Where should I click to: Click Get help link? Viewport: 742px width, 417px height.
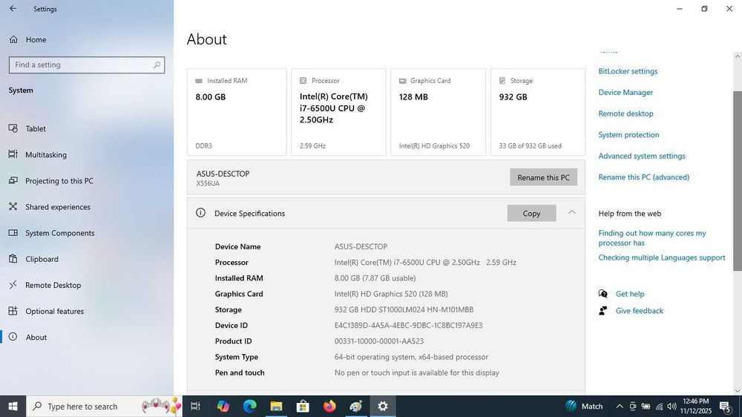click(x=630, y=294)
